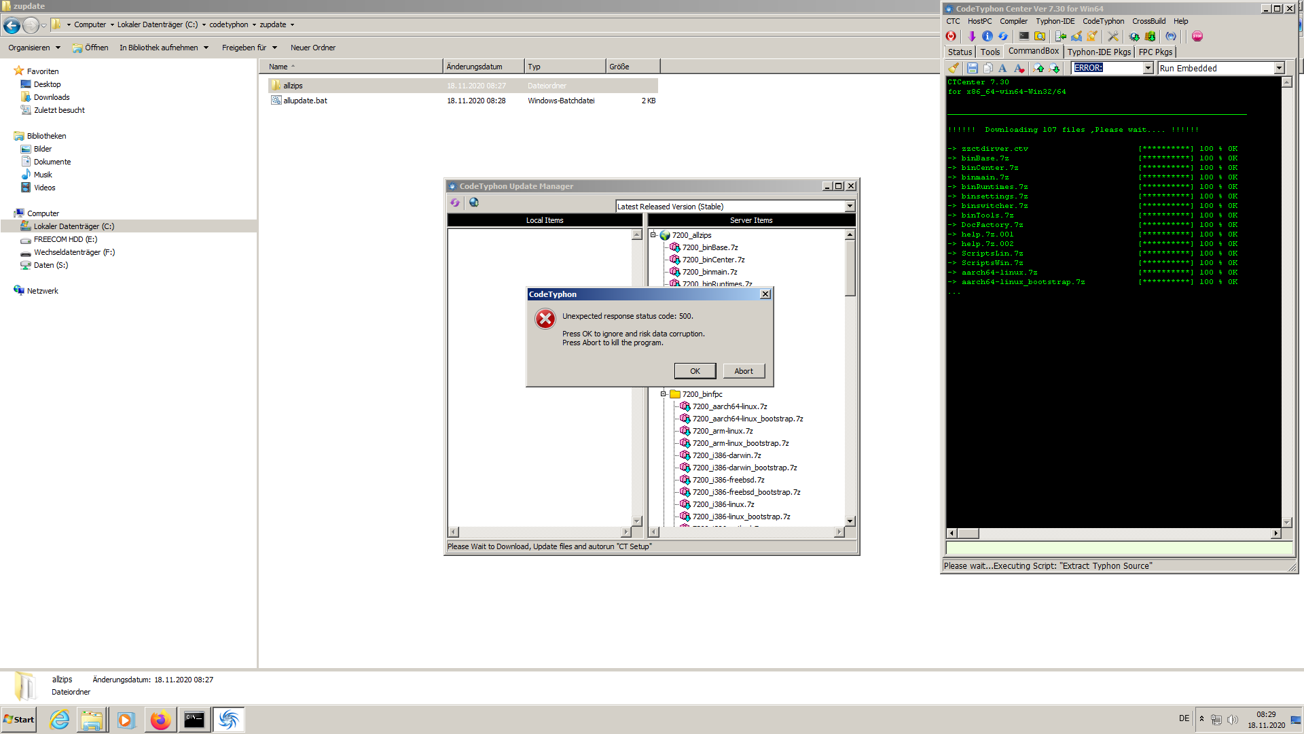Open the terminal console icon in CodeTyphon toolbar
Screen dimensions: 1304x734
pos(1024,37)
